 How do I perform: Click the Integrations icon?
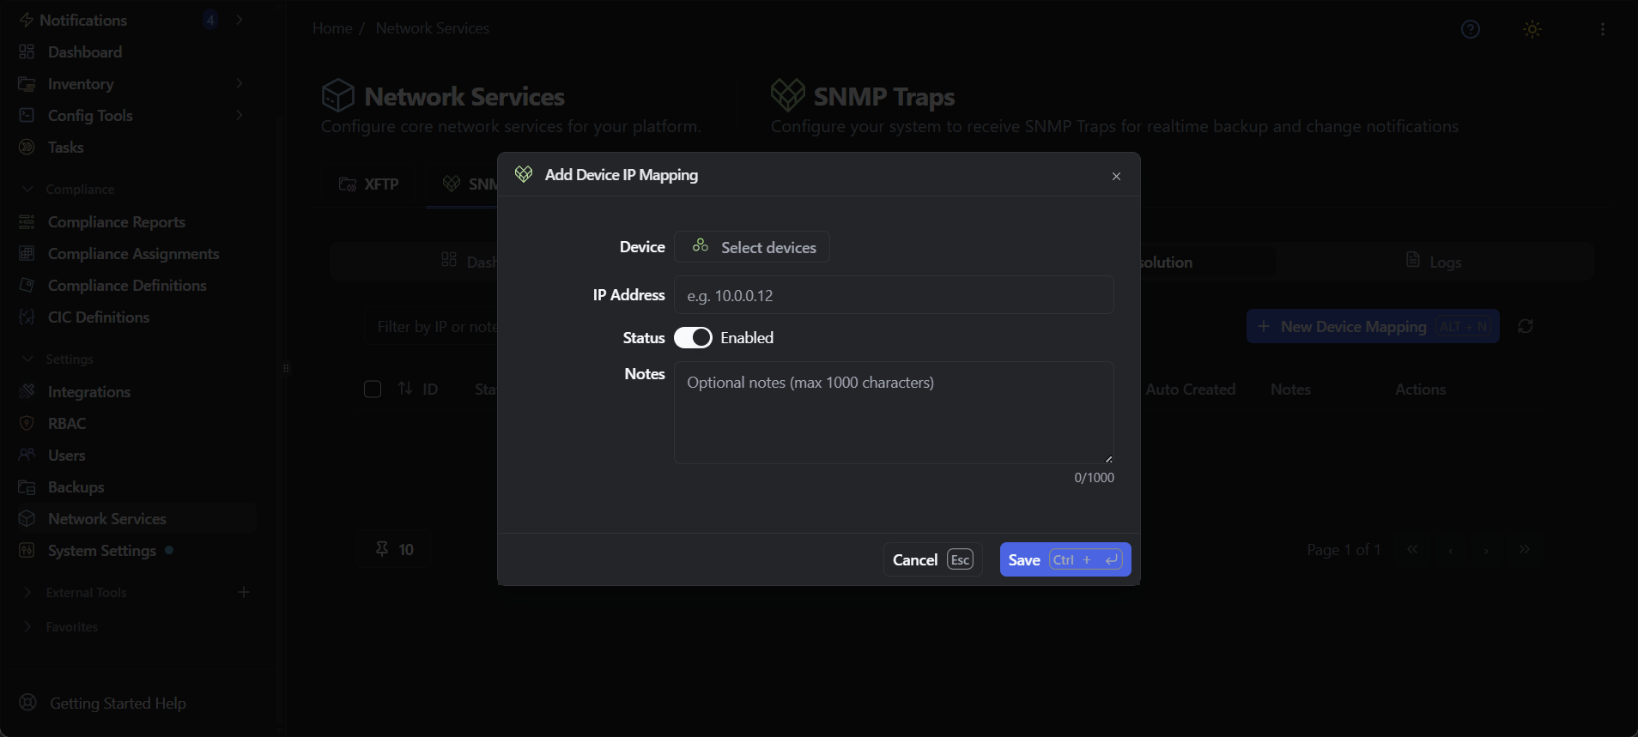(27, 391)
